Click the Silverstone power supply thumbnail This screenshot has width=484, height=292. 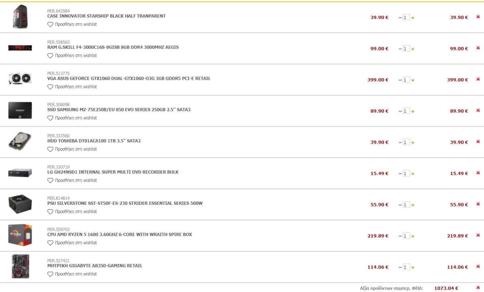coord(20,204)
